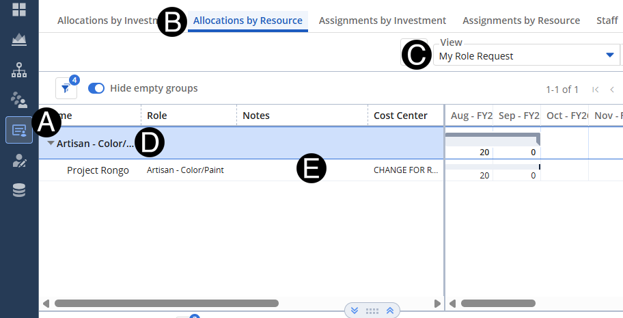Open the dashboard grid icon in sidebar
623x318 pixels.
pos(19,10)
